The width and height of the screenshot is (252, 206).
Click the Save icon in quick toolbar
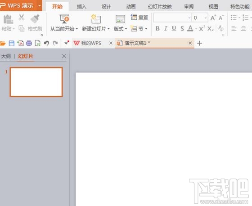point(12,43)
